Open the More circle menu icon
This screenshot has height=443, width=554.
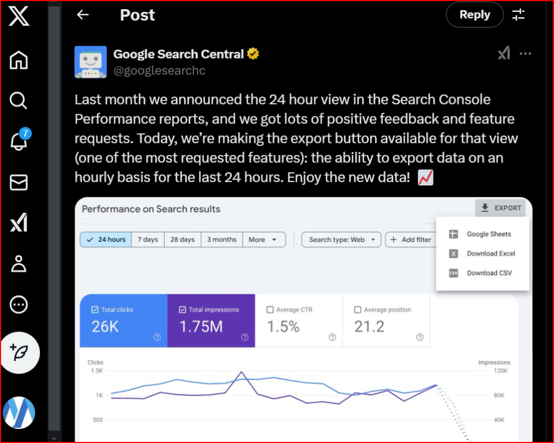coord(19,304)
